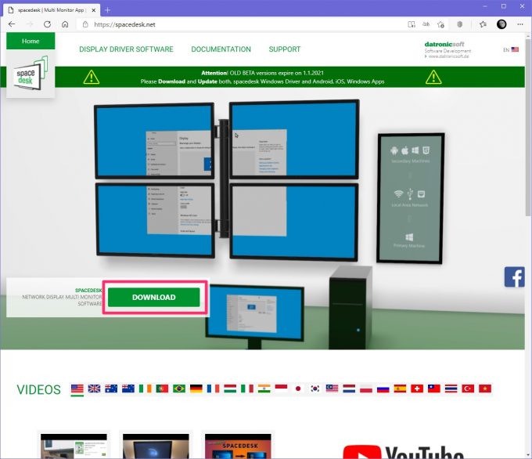532x459 pixels.
Task: Open the SUPPORT menu
Action: [285, 49]
